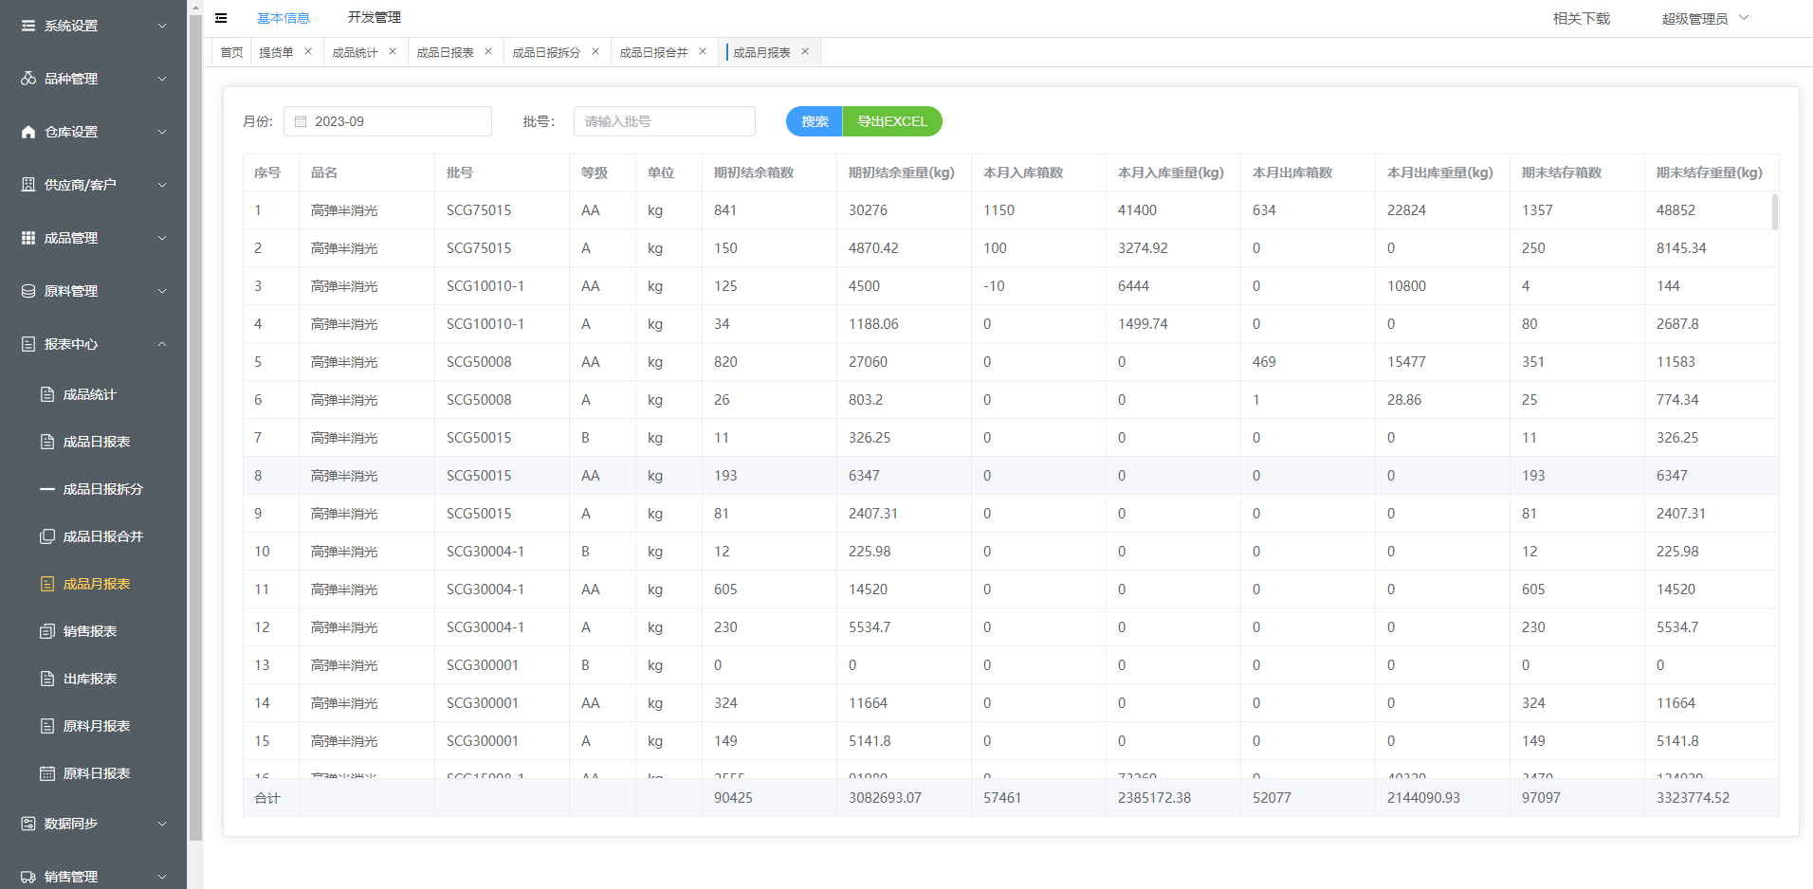The width and height of the screenshot is (1813, 889).
Task: Open the 相关下载 link
Action: tap(1582, 19)
